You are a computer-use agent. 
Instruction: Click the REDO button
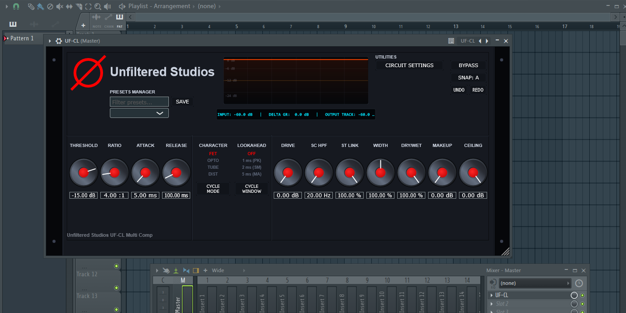point(478,90)
